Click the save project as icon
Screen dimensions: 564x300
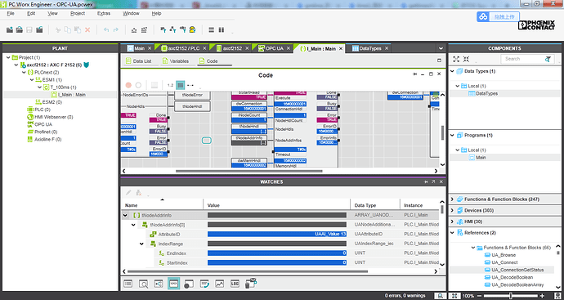click(39, 30)
